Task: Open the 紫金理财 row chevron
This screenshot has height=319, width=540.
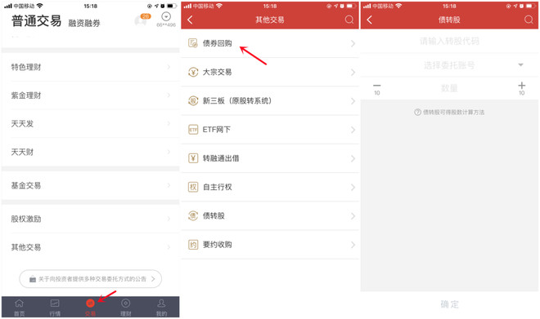Action: point(169,95)
